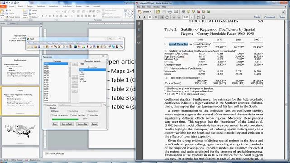The image size is (290, 163).
Task: Select the US map slide thumbnail
Action: 20,131
